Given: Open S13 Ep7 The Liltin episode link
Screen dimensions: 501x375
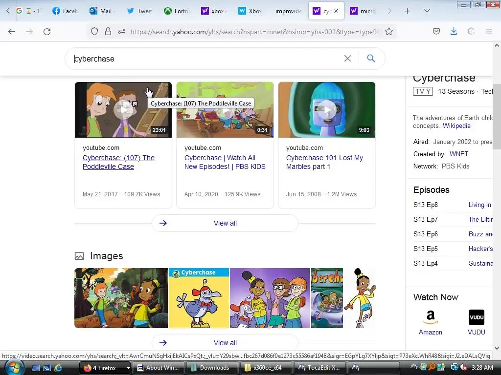Looking at the screenshot, I should click(480, 219).
